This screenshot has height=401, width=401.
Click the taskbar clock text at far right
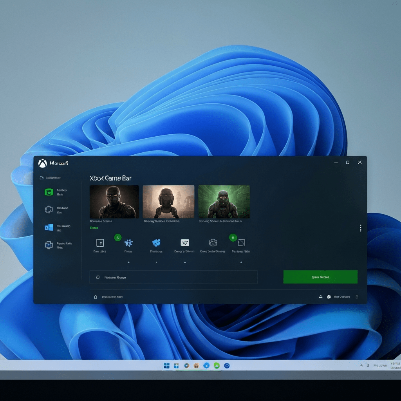[x=396, y=366]
